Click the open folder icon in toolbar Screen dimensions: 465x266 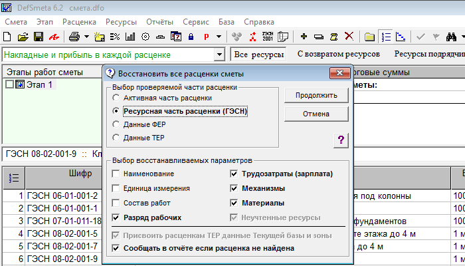23,37
